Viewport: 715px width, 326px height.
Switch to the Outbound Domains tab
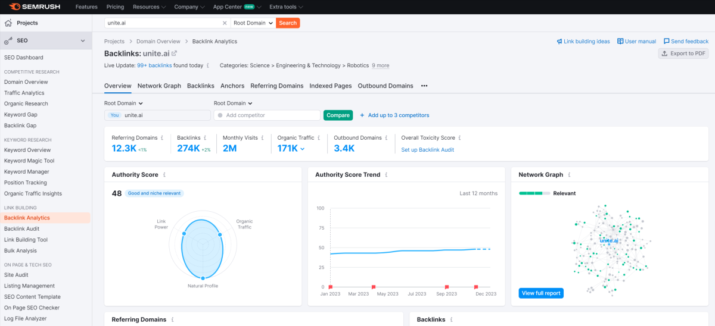coord(386,86)
